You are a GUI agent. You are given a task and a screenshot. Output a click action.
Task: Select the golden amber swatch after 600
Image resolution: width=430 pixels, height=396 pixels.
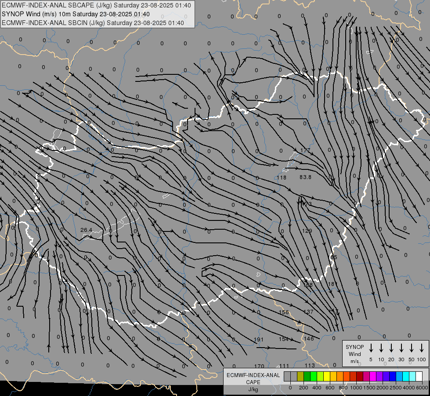[333, 376]
